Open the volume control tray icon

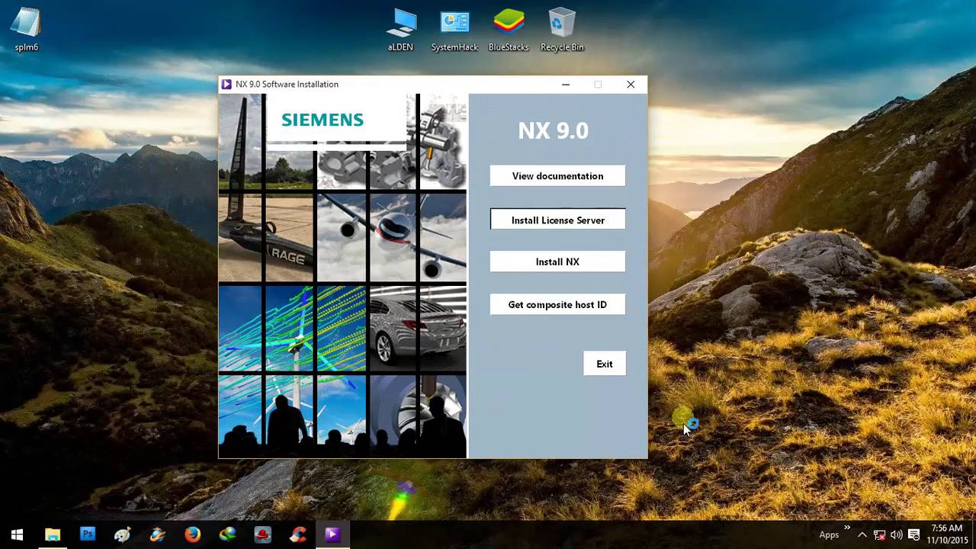click(x=896, y=535)
